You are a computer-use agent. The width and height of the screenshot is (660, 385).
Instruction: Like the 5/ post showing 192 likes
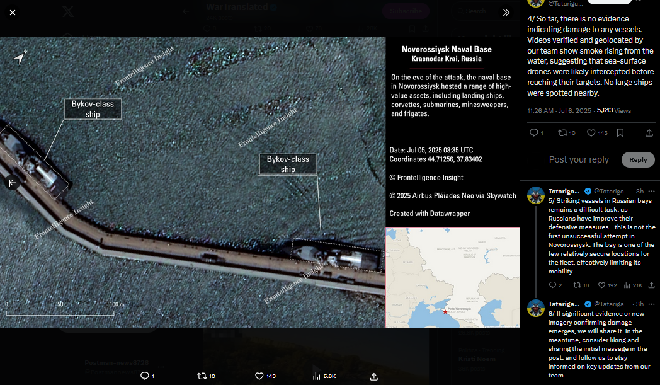coord(602,285)
